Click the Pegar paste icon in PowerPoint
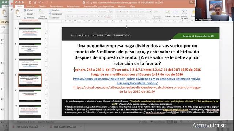234x131 pixels. click(x=18, y=12)
